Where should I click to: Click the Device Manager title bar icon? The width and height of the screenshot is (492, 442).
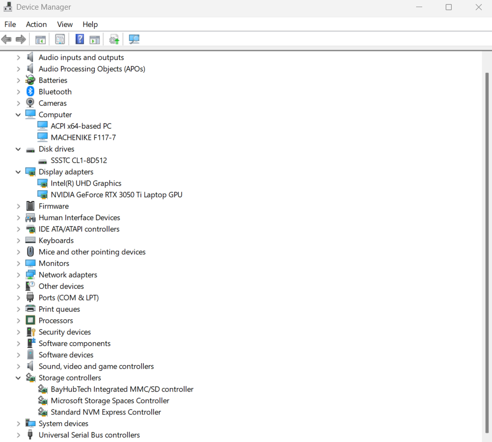point(8,7)
